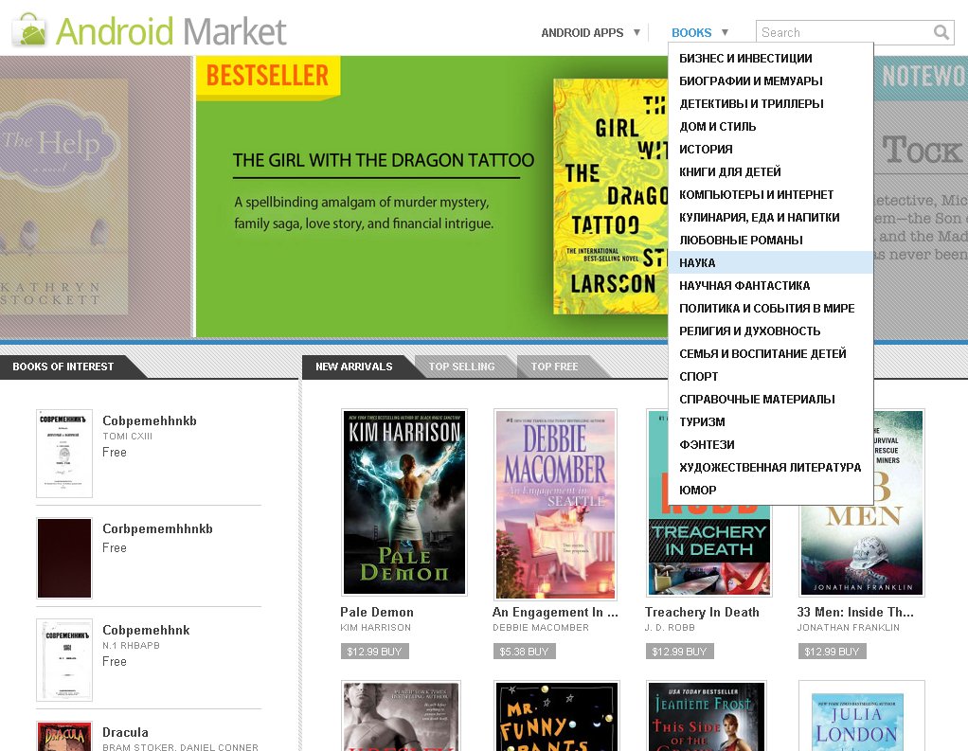Open Pale Demon book cover
The width and height of the screenshot is (968, 751).
[x=404, y=502]
